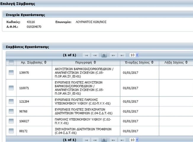Sort by Περιγραφή column arrows
This screenshot has height=142, width=193.
tap(95, 62)
